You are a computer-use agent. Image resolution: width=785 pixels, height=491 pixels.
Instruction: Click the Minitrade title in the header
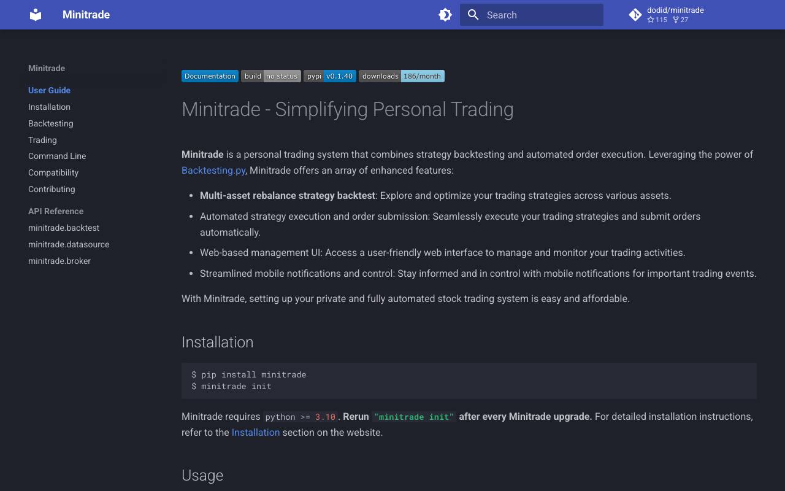click(x=86, y=15)
